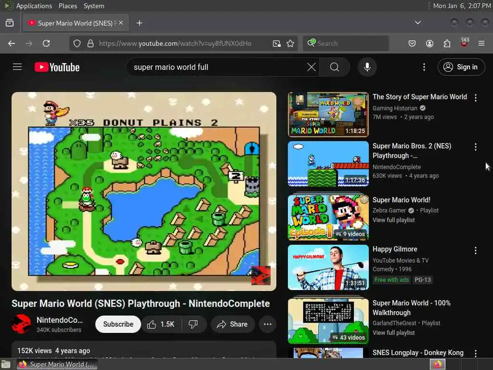Open YouTube settings three-dot menu
Image resolution: width=493 pixels, height=370 pixels.
tap(424, 67)
